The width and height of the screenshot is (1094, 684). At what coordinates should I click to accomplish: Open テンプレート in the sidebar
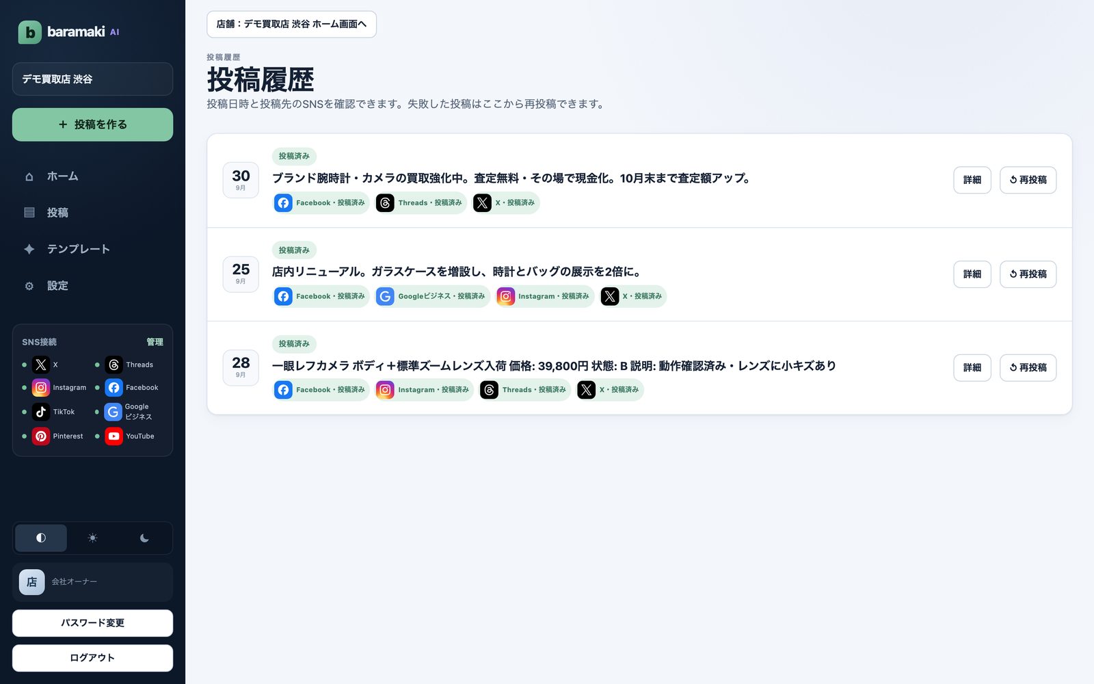(x=92, y=249)
